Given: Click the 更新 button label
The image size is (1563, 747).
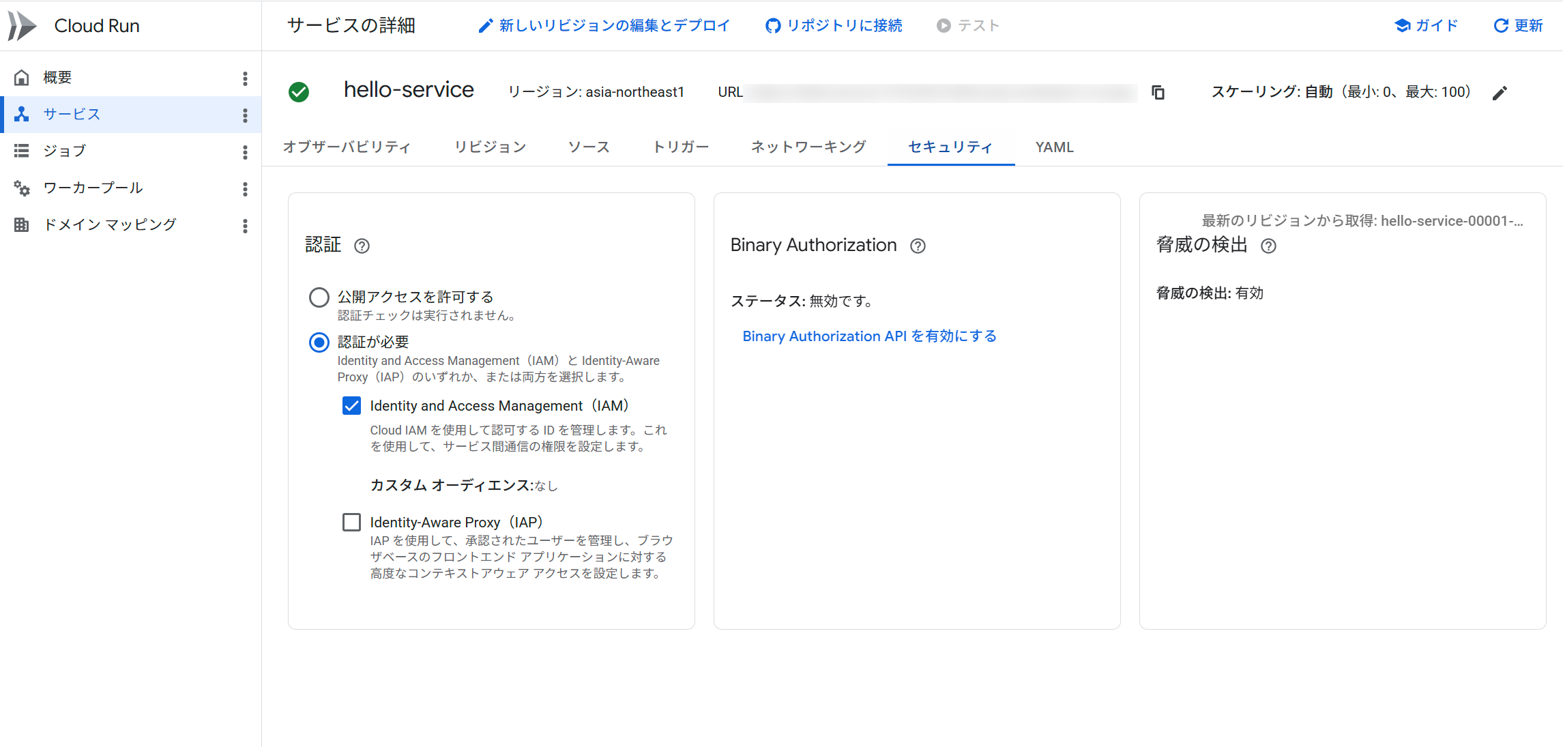Looking at the screenshot, I should [x=1528, y=26].
